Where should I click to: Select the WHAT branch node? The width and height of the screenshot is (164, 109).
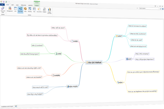[x=119, y=36]
